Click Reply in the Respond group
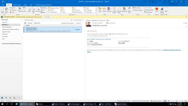 pyautogui.click(x=29, y=9)
